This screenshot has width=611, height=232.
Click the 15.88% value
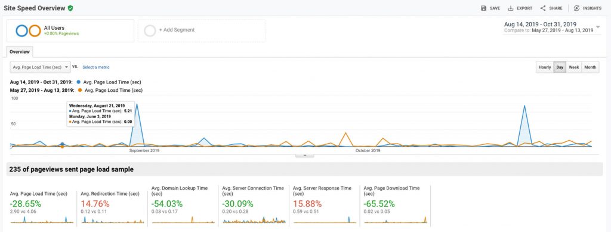(x=307, y=203)
